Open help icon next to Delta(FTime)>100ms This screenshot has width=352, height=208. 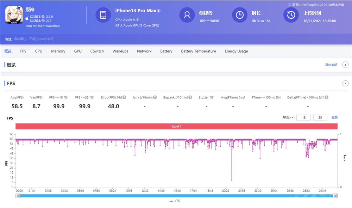326,97
